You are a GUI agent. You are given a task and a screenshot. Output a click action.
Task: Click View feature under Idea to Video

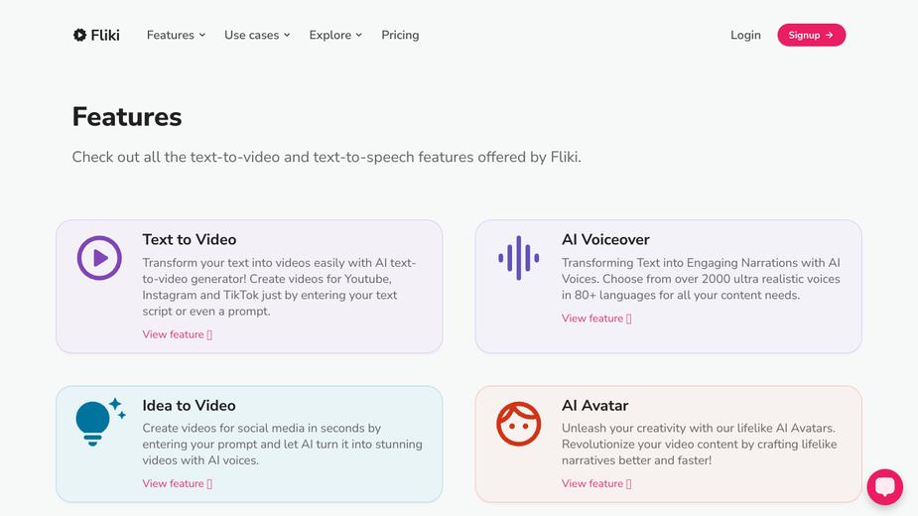(178, 483)
